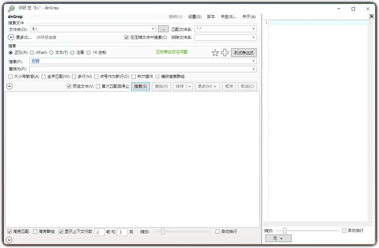Expand 更多(E) with the circled chevron icon
Image resolution: width=379 pixels, height=248 pixels.
click(11, 37)
